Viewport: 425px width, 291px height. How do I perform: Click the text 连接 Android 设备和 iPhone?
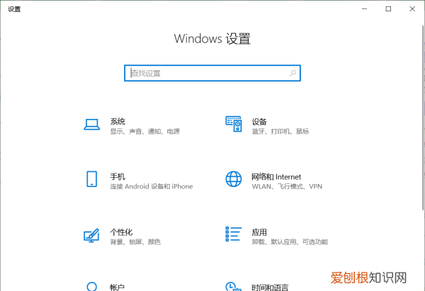click(152, 186)
